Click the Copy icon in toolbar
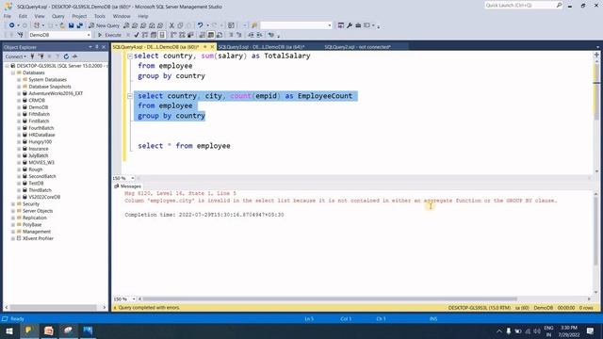This screenshot has width=603, height=339. click(180, 25)
